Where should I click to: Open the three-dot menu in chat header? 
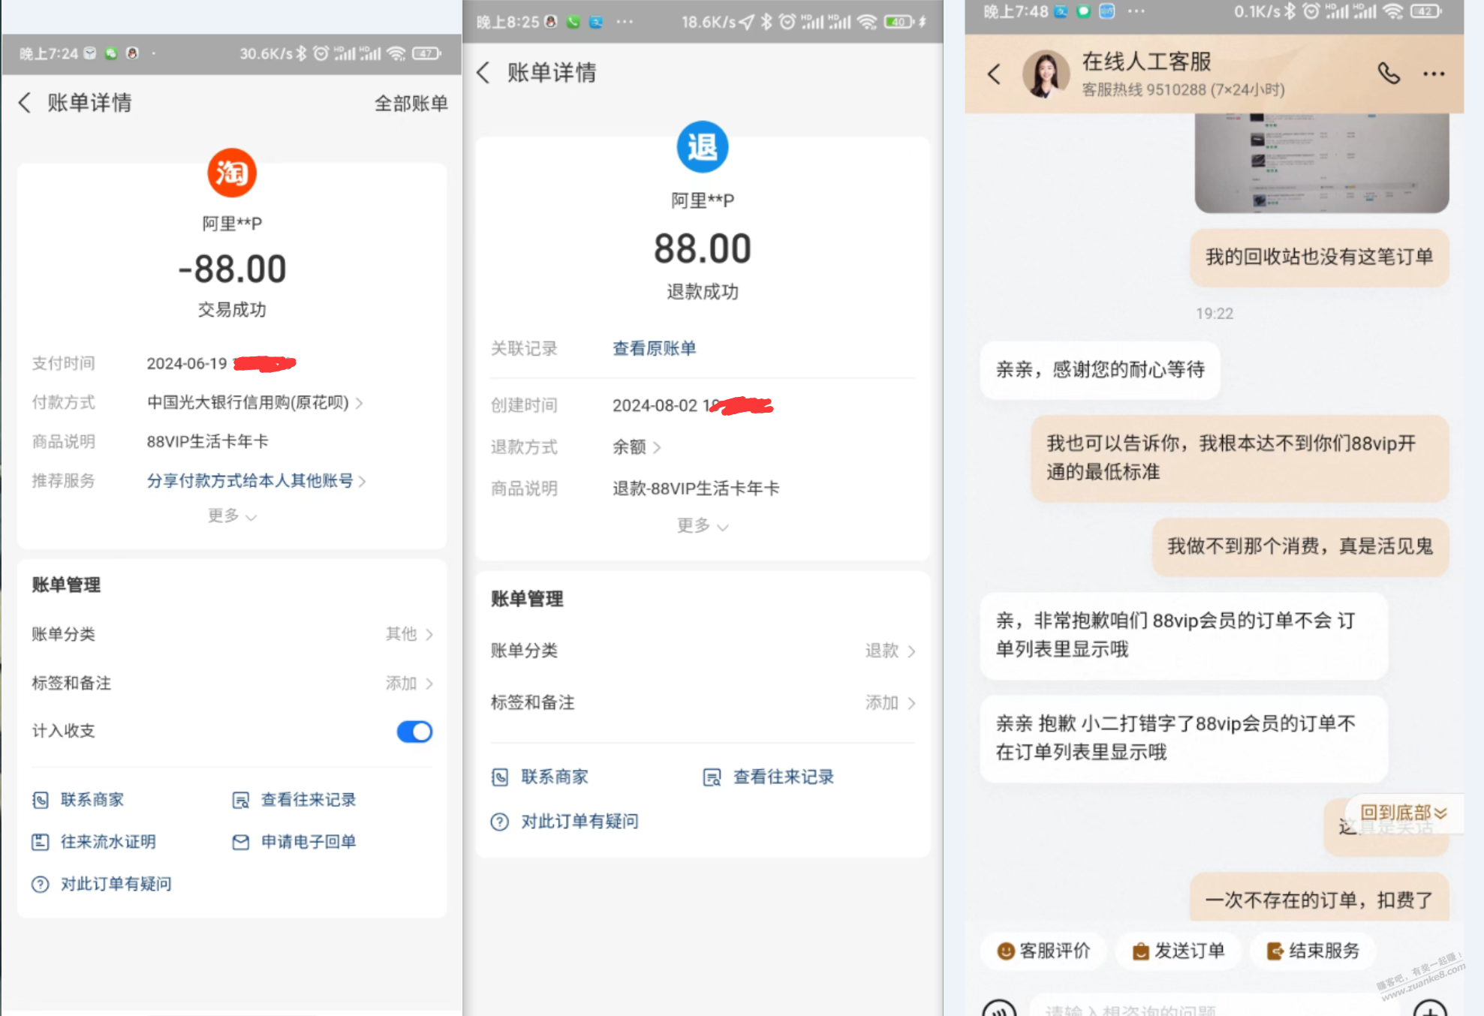tap(1434, 74)
